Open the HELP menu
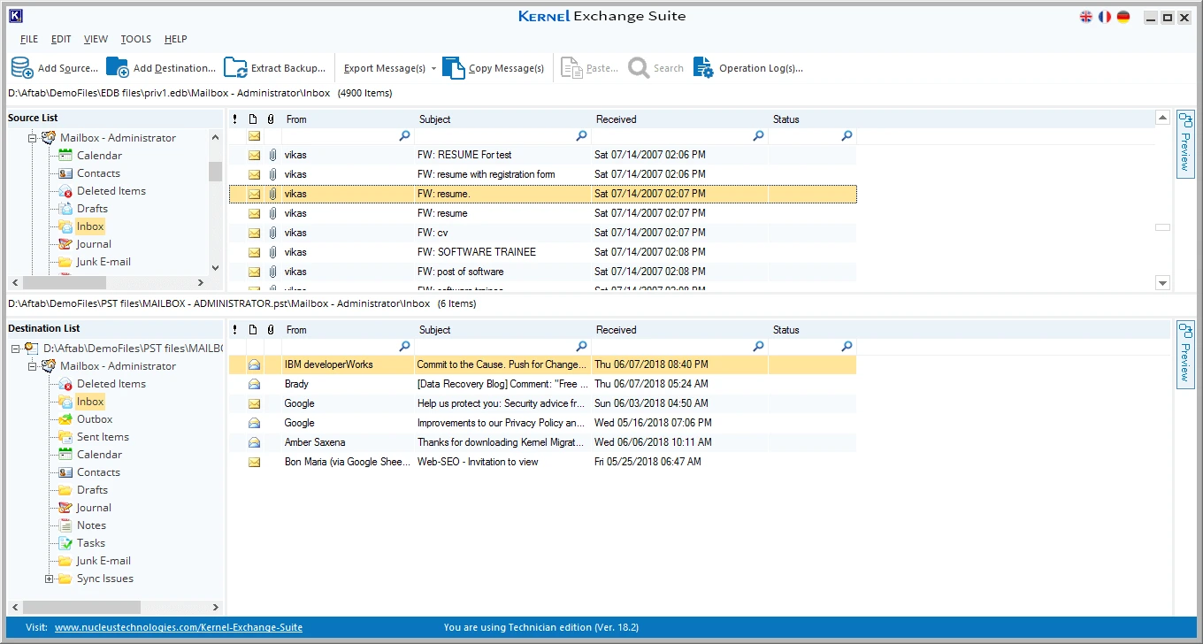Viewport: 1203px width, 644px height. [176, 39]
